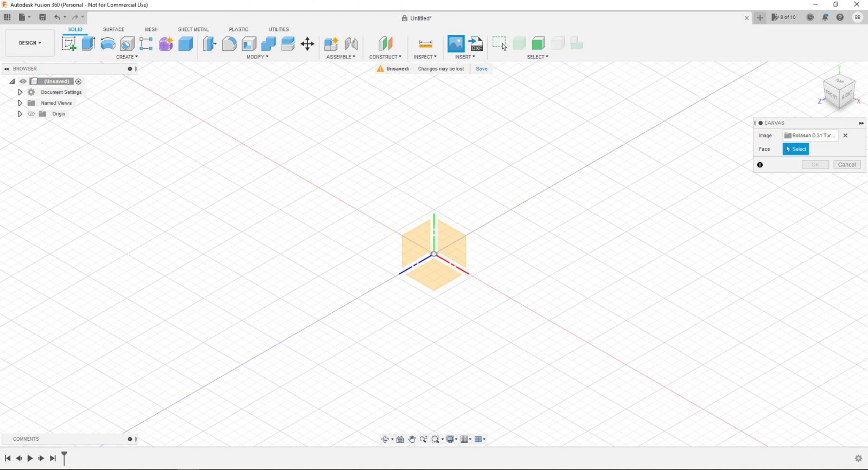Expand the Named Views node
Screen dimensions: 868x470
coord(20,103)
